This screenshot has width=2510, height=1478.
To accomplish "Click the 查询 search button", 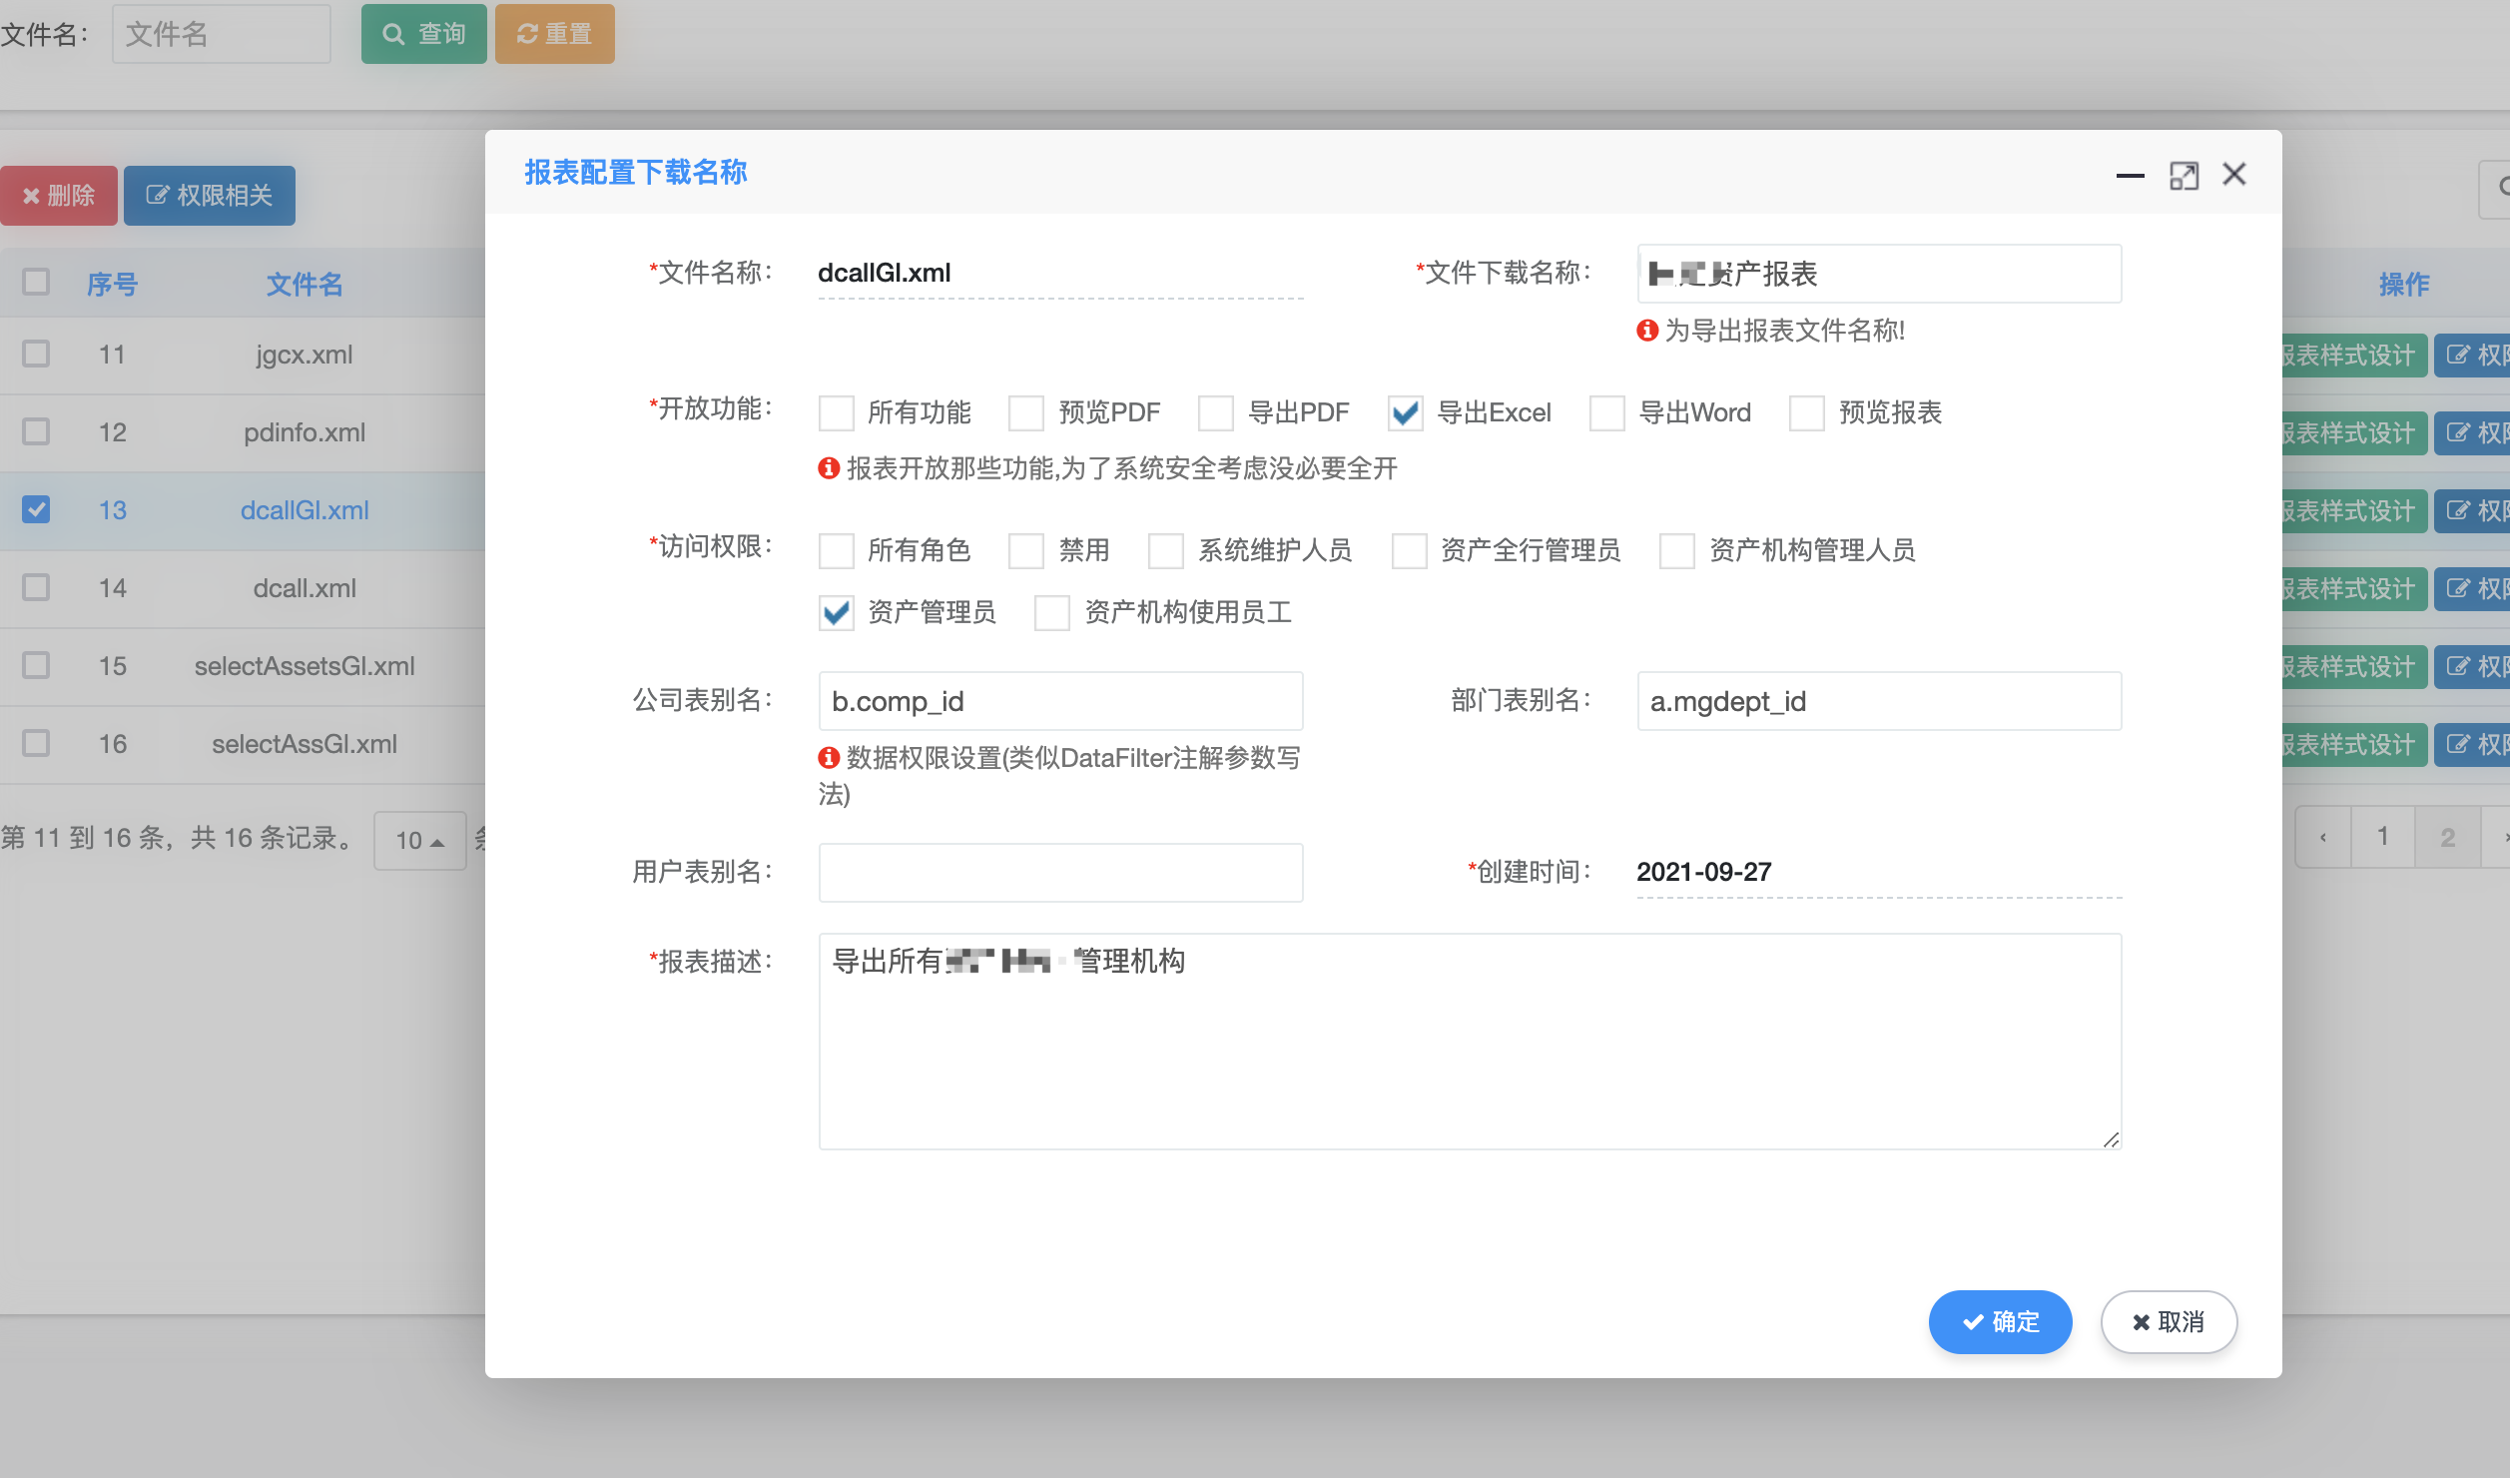I will click(x=423, y=34).
